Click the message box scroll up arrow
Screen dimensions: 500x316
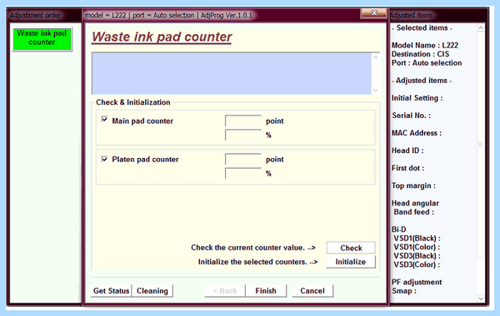pos(375,57)
